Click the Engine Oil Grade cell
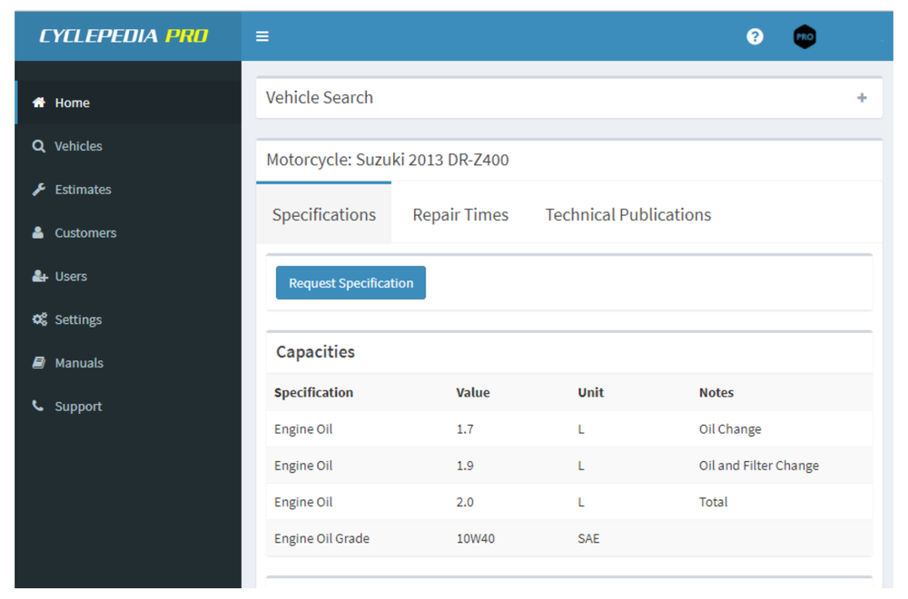The width and height of the screenshot is (908, 599). click(x=322, y=538)
